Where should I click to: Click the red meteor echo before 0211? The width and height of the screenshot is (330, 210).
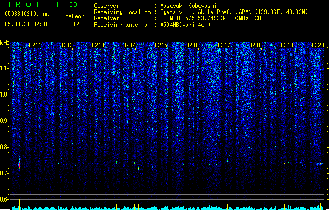pos(19,165)
